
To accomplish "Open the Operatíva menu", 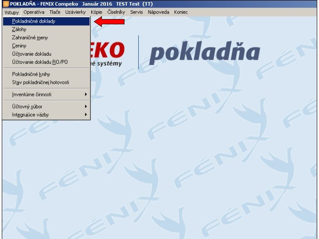I will coord(34,12).
